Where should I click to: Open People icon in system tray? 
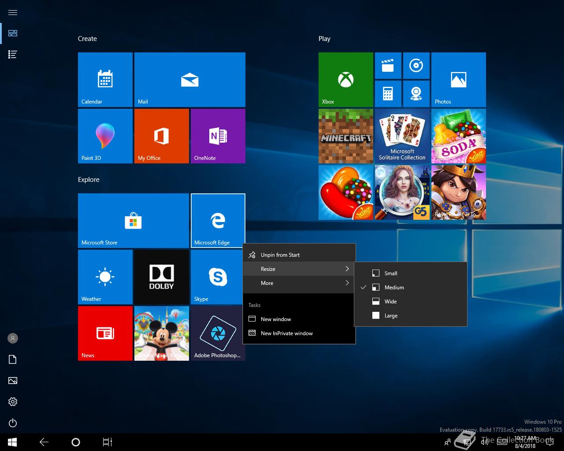(x=448, y=442)
